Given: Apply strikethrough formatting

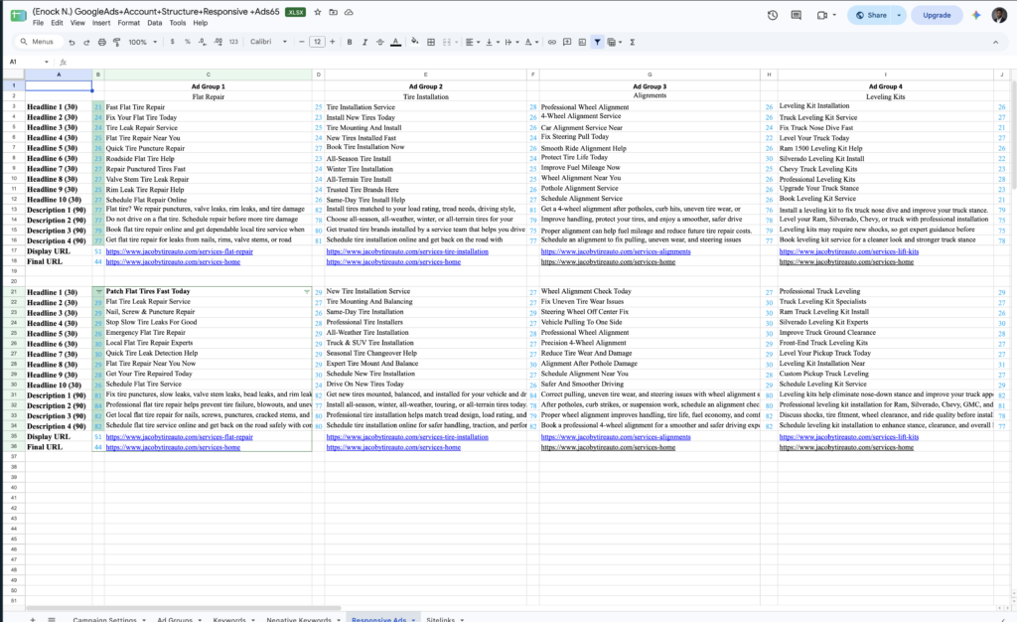Looking at the screenshot, I should coord(380,42).
